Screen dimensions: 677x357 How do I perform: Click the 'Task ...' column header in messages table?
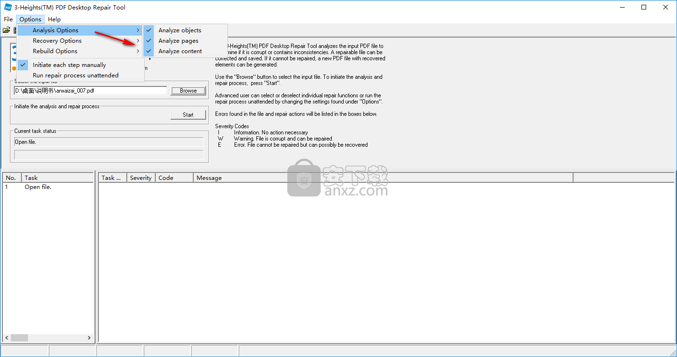113,178
